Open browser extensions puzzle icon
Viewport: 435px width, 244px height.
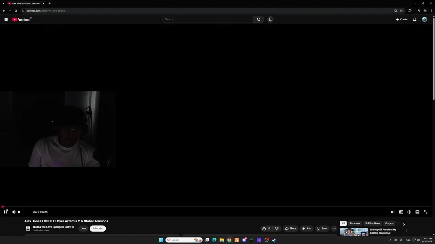point(410,11)
